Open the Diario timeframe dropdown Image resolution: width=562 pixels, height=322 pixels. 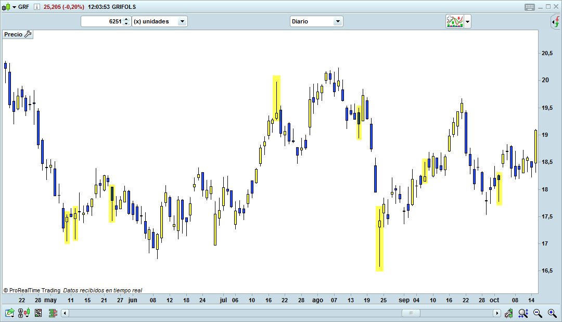pos(338,21)
